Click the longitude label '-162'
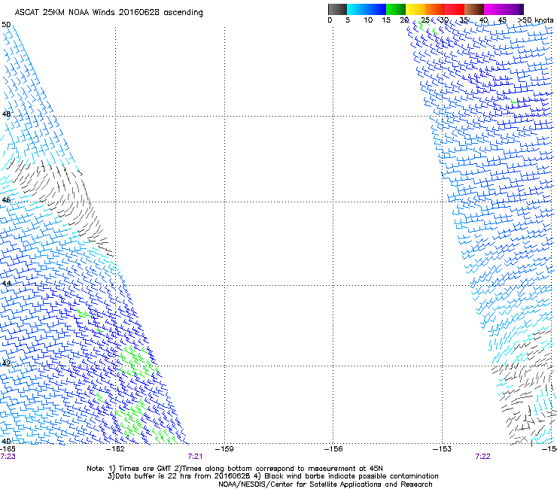The height and width of the screenshot is (489, 557). (115, 449)
